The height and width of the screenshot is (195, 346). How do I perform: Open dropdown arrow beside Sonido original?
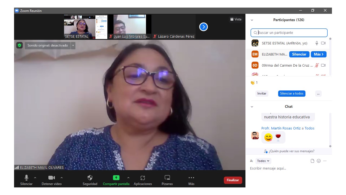pyautogui.click(x=73, y=45)
